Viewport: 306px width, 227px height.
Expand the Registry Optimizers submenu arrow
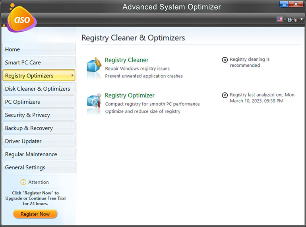72,75
